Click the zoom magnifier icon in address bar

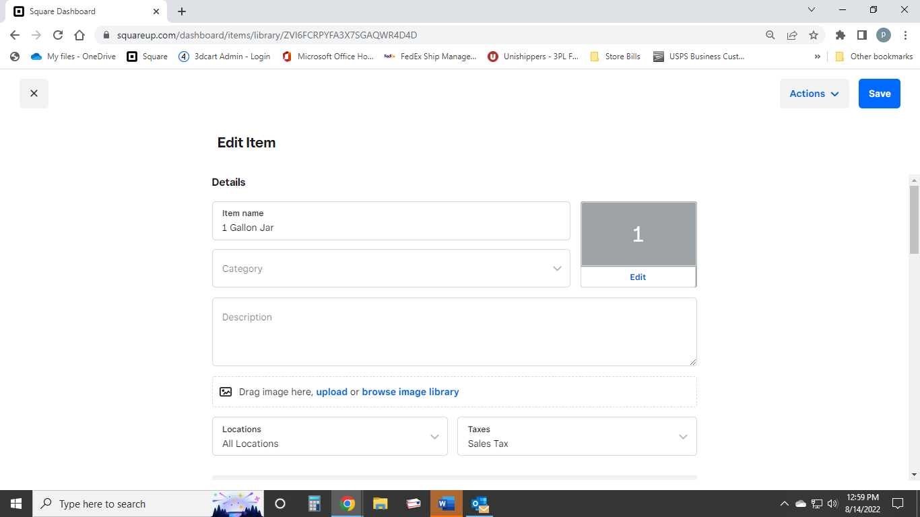[x=770, y=35]
